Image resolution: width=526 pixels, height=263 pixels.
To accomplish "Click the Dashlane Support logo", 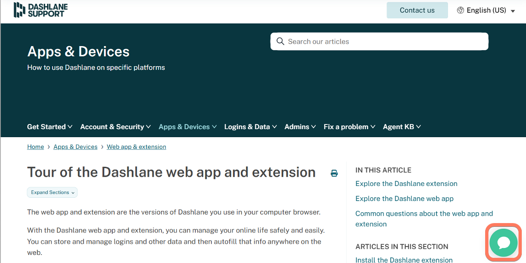I will 40,10.
